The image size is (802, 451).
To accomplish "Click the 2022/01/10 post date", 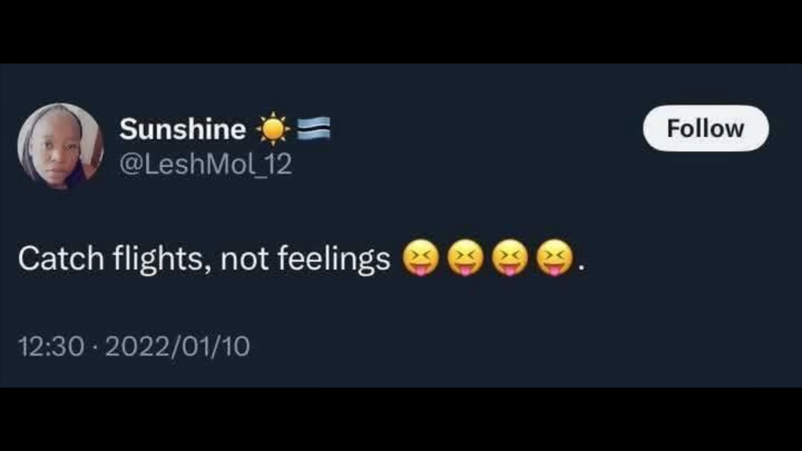I will pyautogui.click(x=178, y=346).
